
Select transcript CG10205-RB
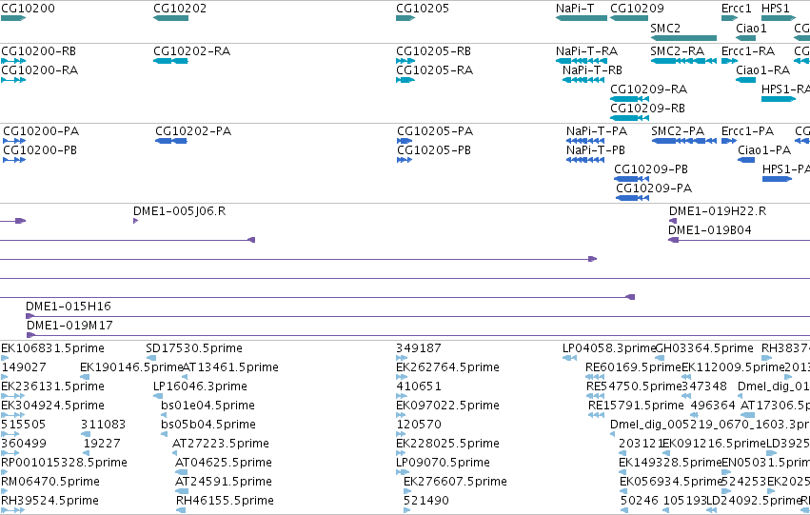click(433, 51)
